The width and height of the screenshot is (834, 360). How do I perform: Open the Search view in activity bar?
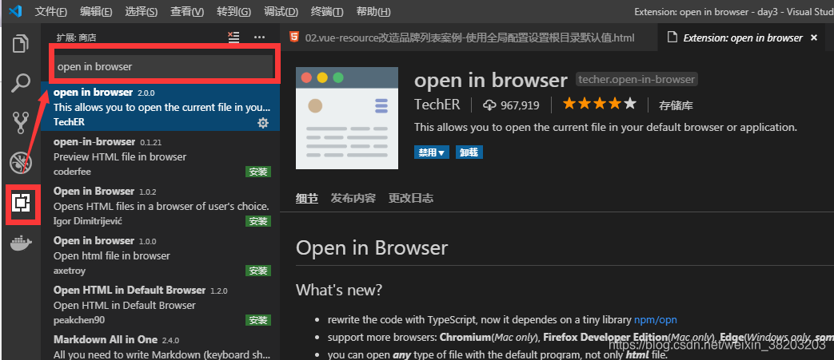(21, 83)
